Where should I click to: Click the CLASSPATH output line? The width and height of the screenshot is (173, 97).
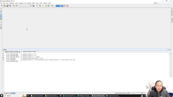click(41, 60)
